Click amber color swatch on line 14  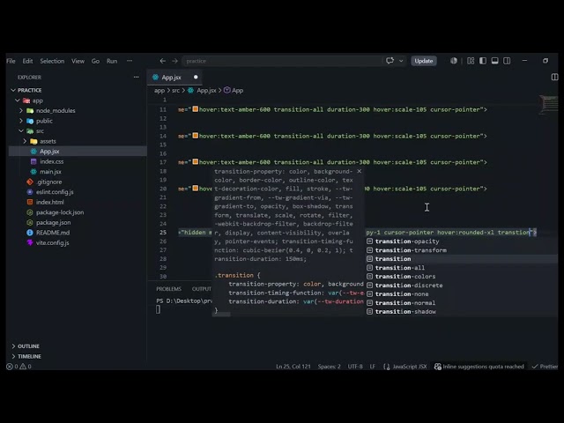[x=196, y=136]
